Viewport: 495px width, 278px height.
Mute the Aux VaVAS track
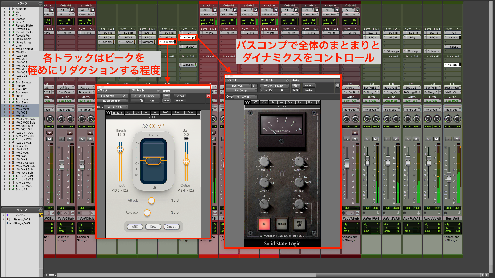click(x=416, y=139)
